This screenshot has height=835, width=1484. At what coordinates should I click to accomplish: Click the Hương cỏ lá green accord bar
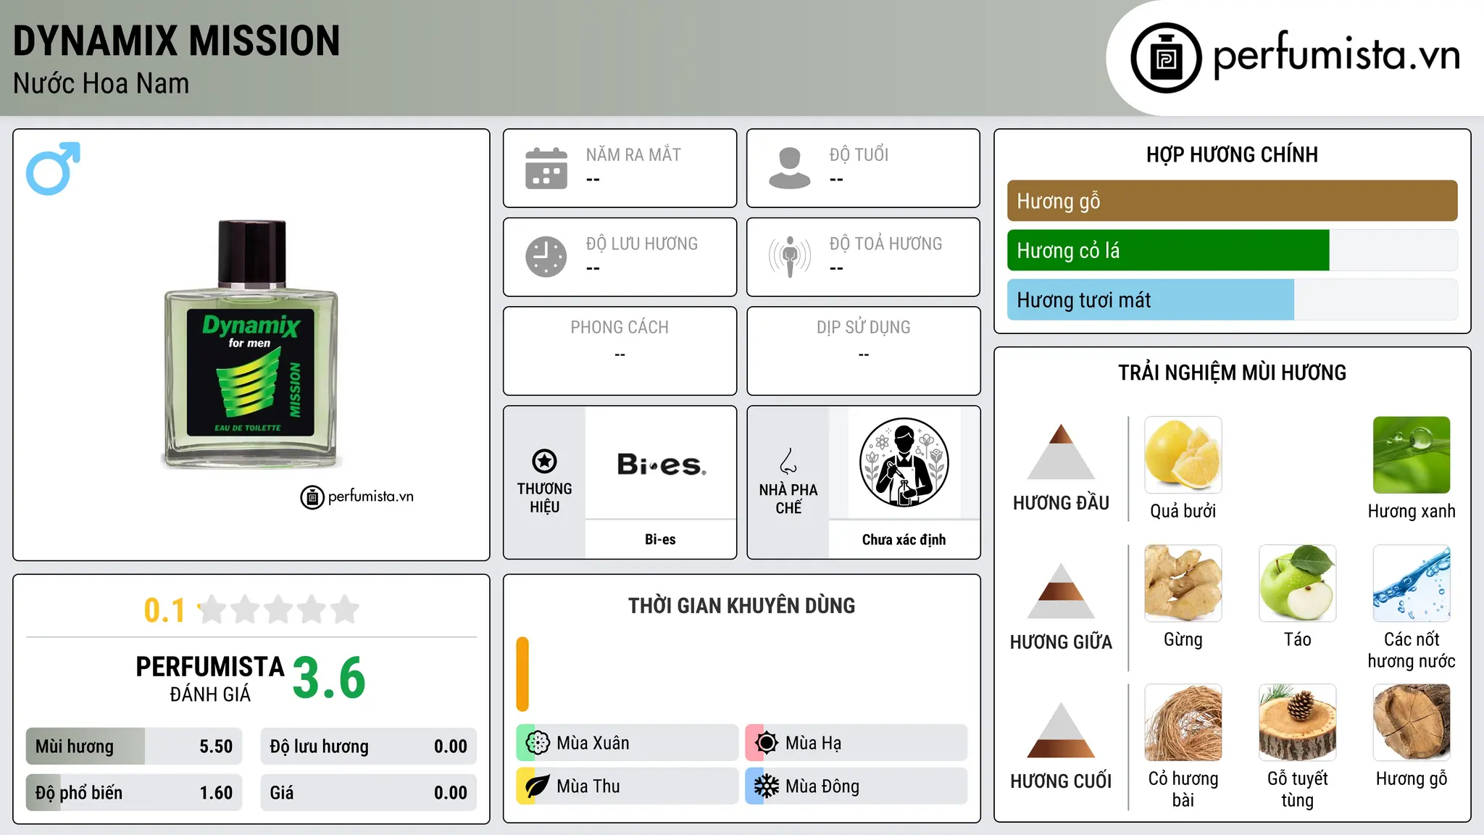[1168, 250]
